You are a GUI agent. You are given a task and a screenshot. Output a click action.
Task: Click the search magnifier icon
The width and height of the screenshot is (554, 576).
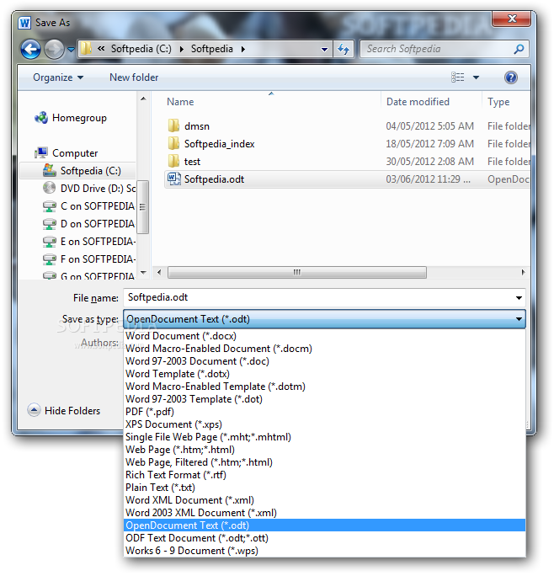click(x=519, y=49)
